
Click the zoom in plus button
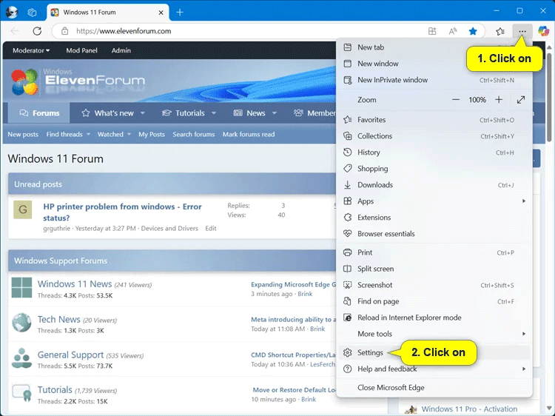(499, 100)
